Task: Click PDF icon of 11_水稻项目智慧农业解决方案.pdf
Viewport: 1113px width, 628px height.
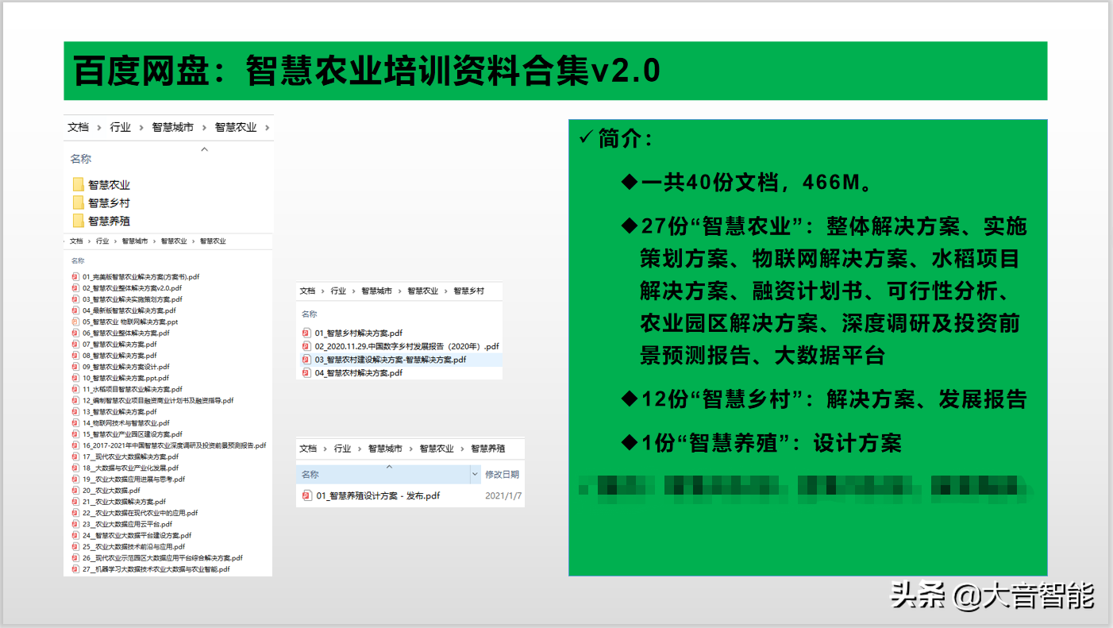Action: [x=75, y=390]
